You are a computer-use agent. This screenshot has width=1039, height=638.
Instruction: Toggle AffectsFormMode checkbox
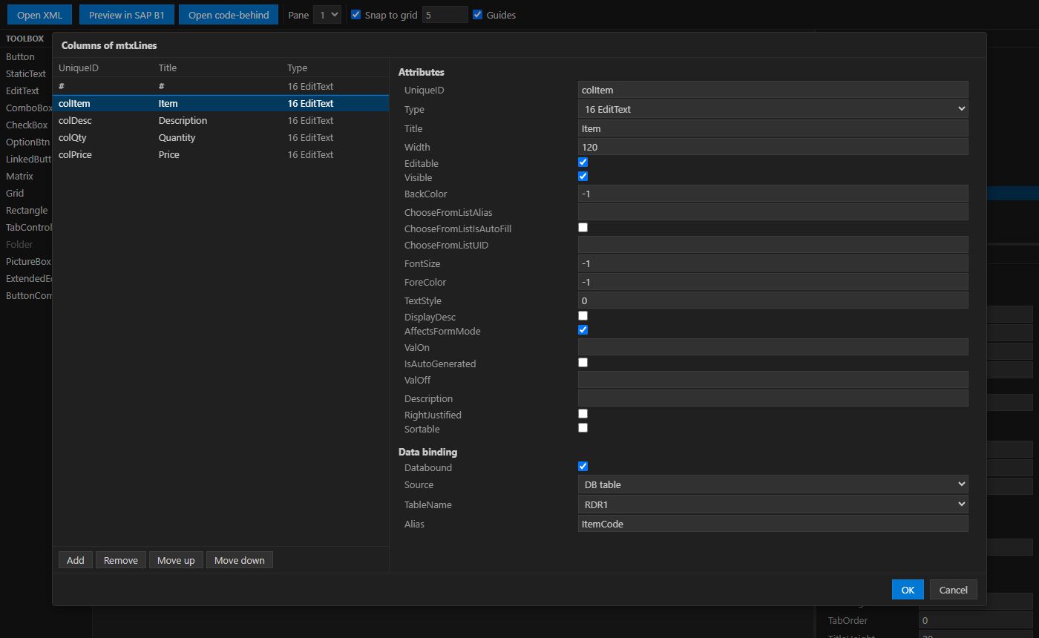click(583, 330)
